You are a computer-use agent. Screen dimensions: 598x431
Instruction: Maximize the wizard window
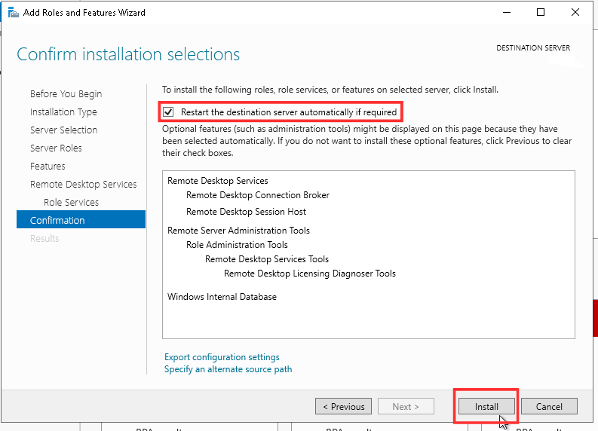coord(541,13)
